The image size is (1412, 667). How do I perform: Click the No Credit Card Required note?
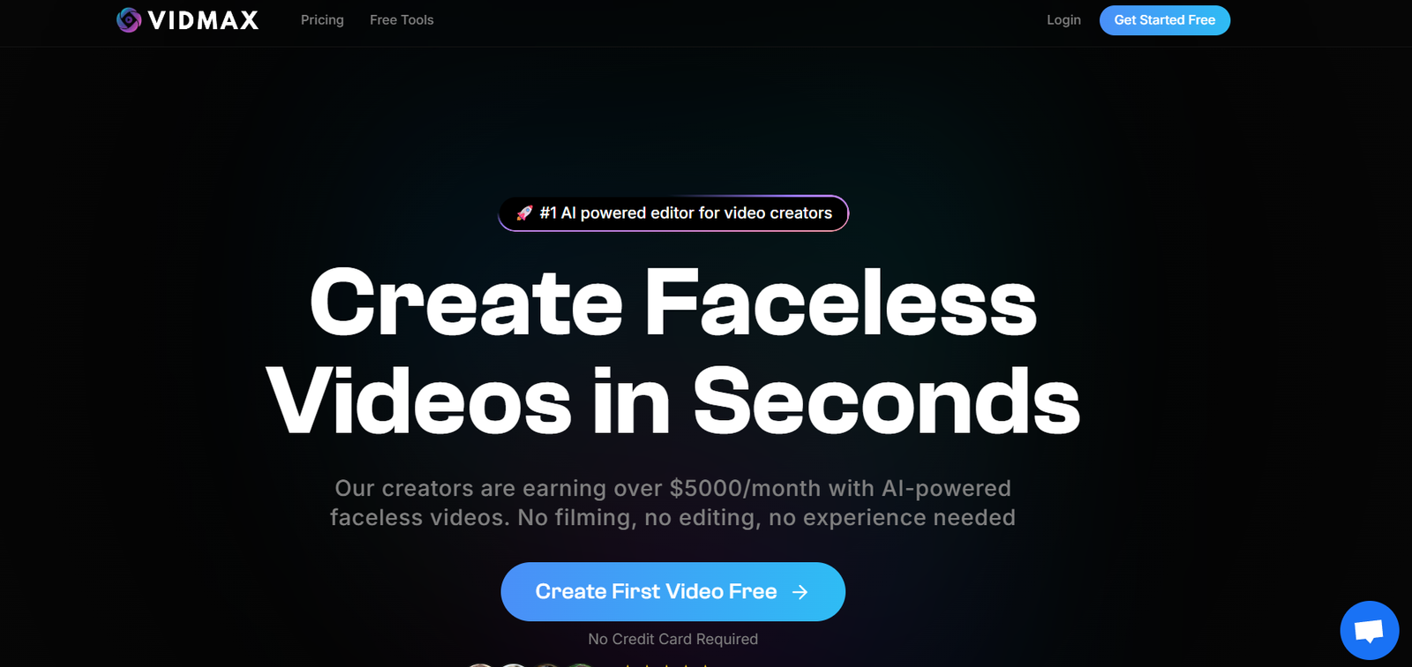(673, 639)
